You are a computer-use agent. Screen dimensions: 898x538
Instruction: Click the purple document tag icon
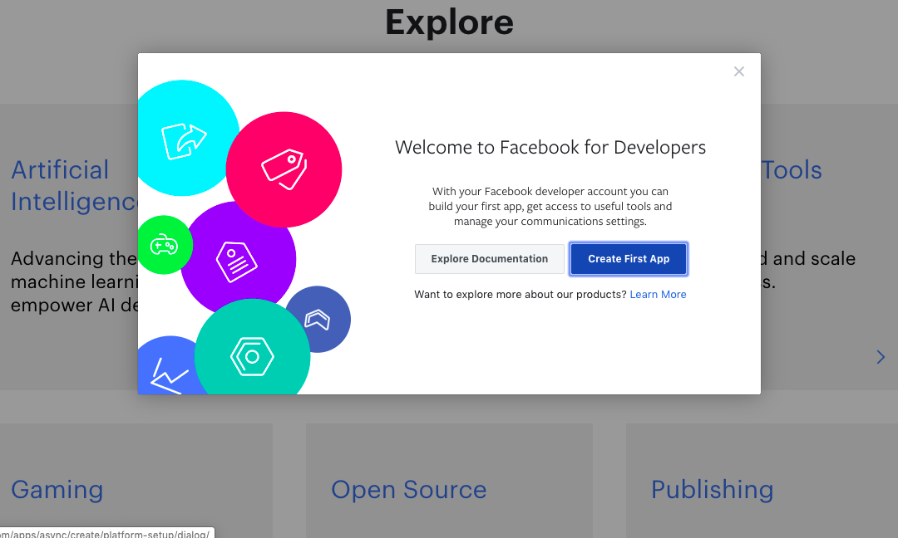click(236, 261)
